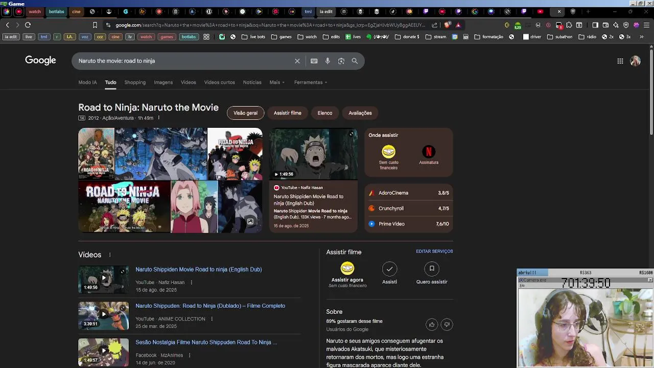The width and height of the screenshot is (654, 368).
Task: Go back with the browser back arrow
Action: pyautogui.click(x=7, y=25)
